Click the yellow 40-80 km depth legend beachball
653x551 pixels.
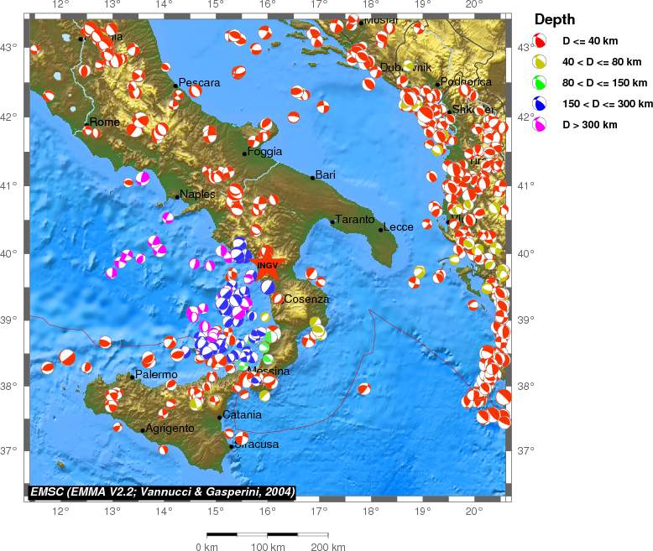point(540,61)
